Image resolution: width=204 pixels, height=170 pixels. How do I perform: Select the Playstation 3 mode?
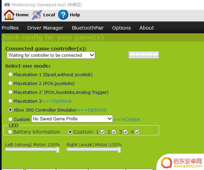point(10,101)
